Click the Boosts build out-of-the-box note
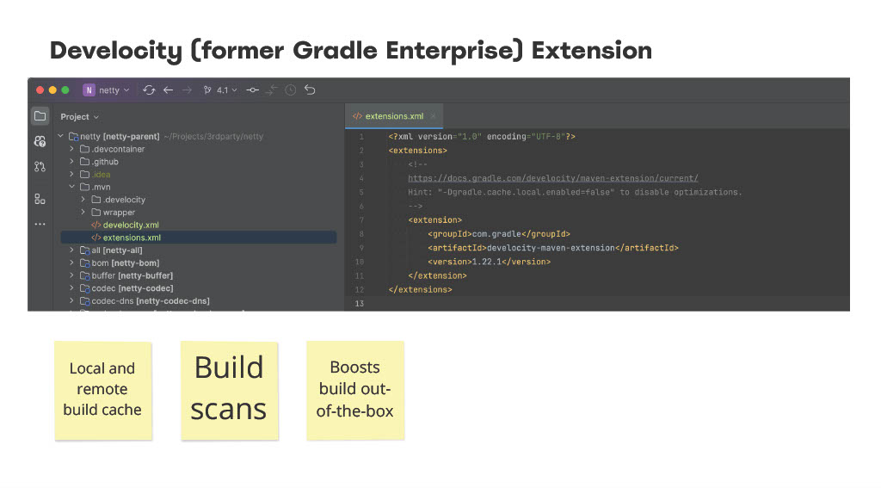881x488 pixels. (355, 390)
